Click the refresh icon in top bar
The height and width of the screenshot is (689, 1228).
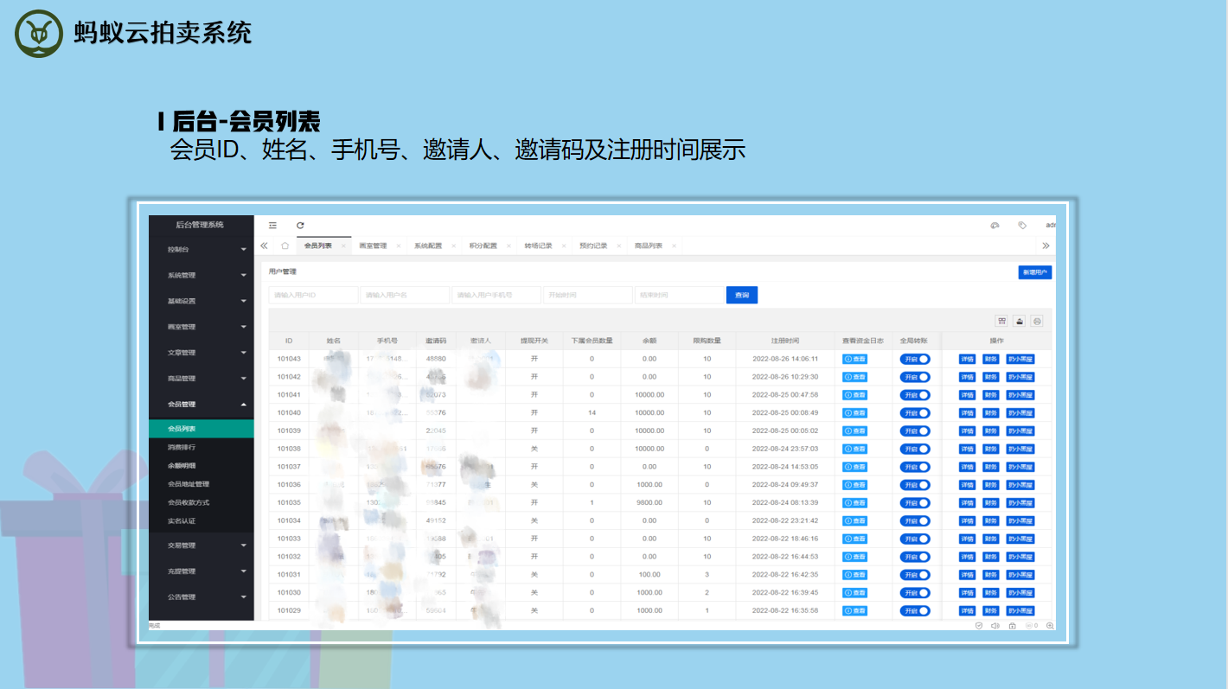point(300,226)
